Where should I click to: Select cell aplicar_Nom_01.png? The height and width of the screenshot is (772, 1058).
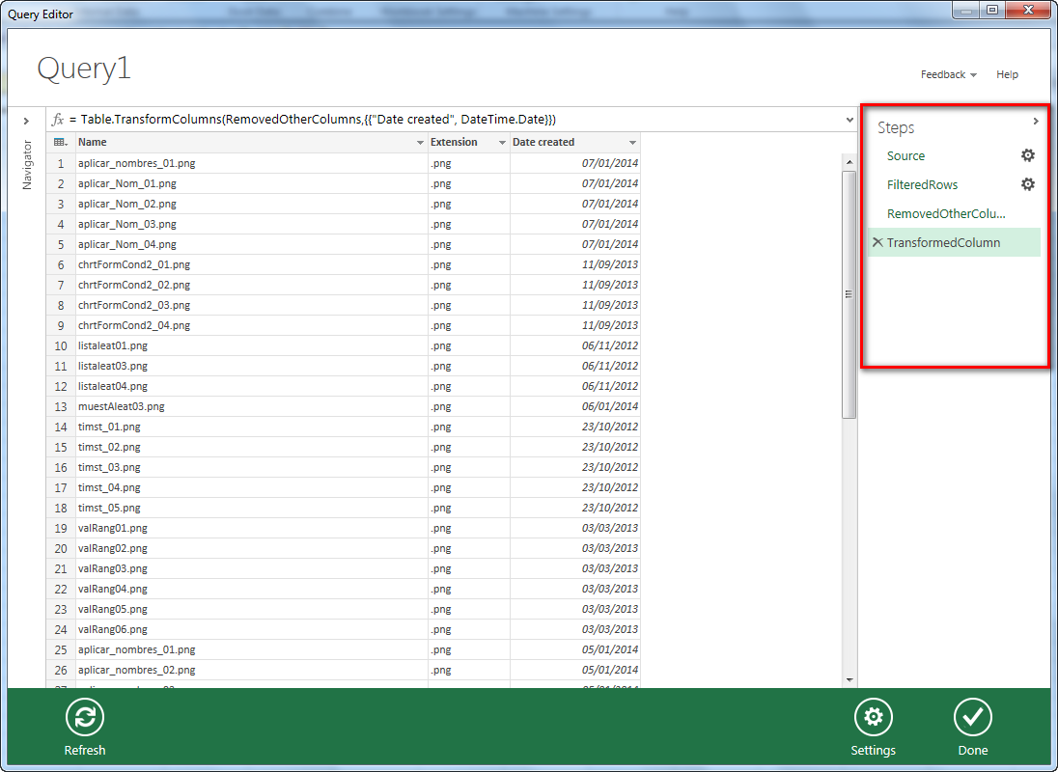click(252, 183)
